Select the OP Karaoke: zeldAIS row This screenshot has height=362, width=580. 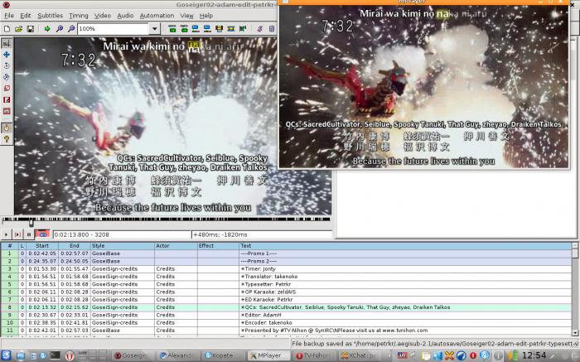[x=286, y=292]
